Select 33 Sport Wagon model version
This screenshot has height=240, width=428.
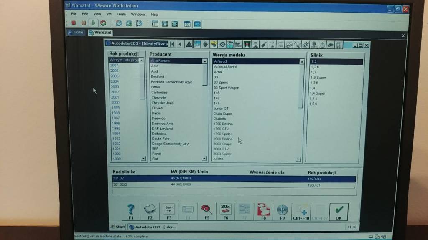coord(226,88)
